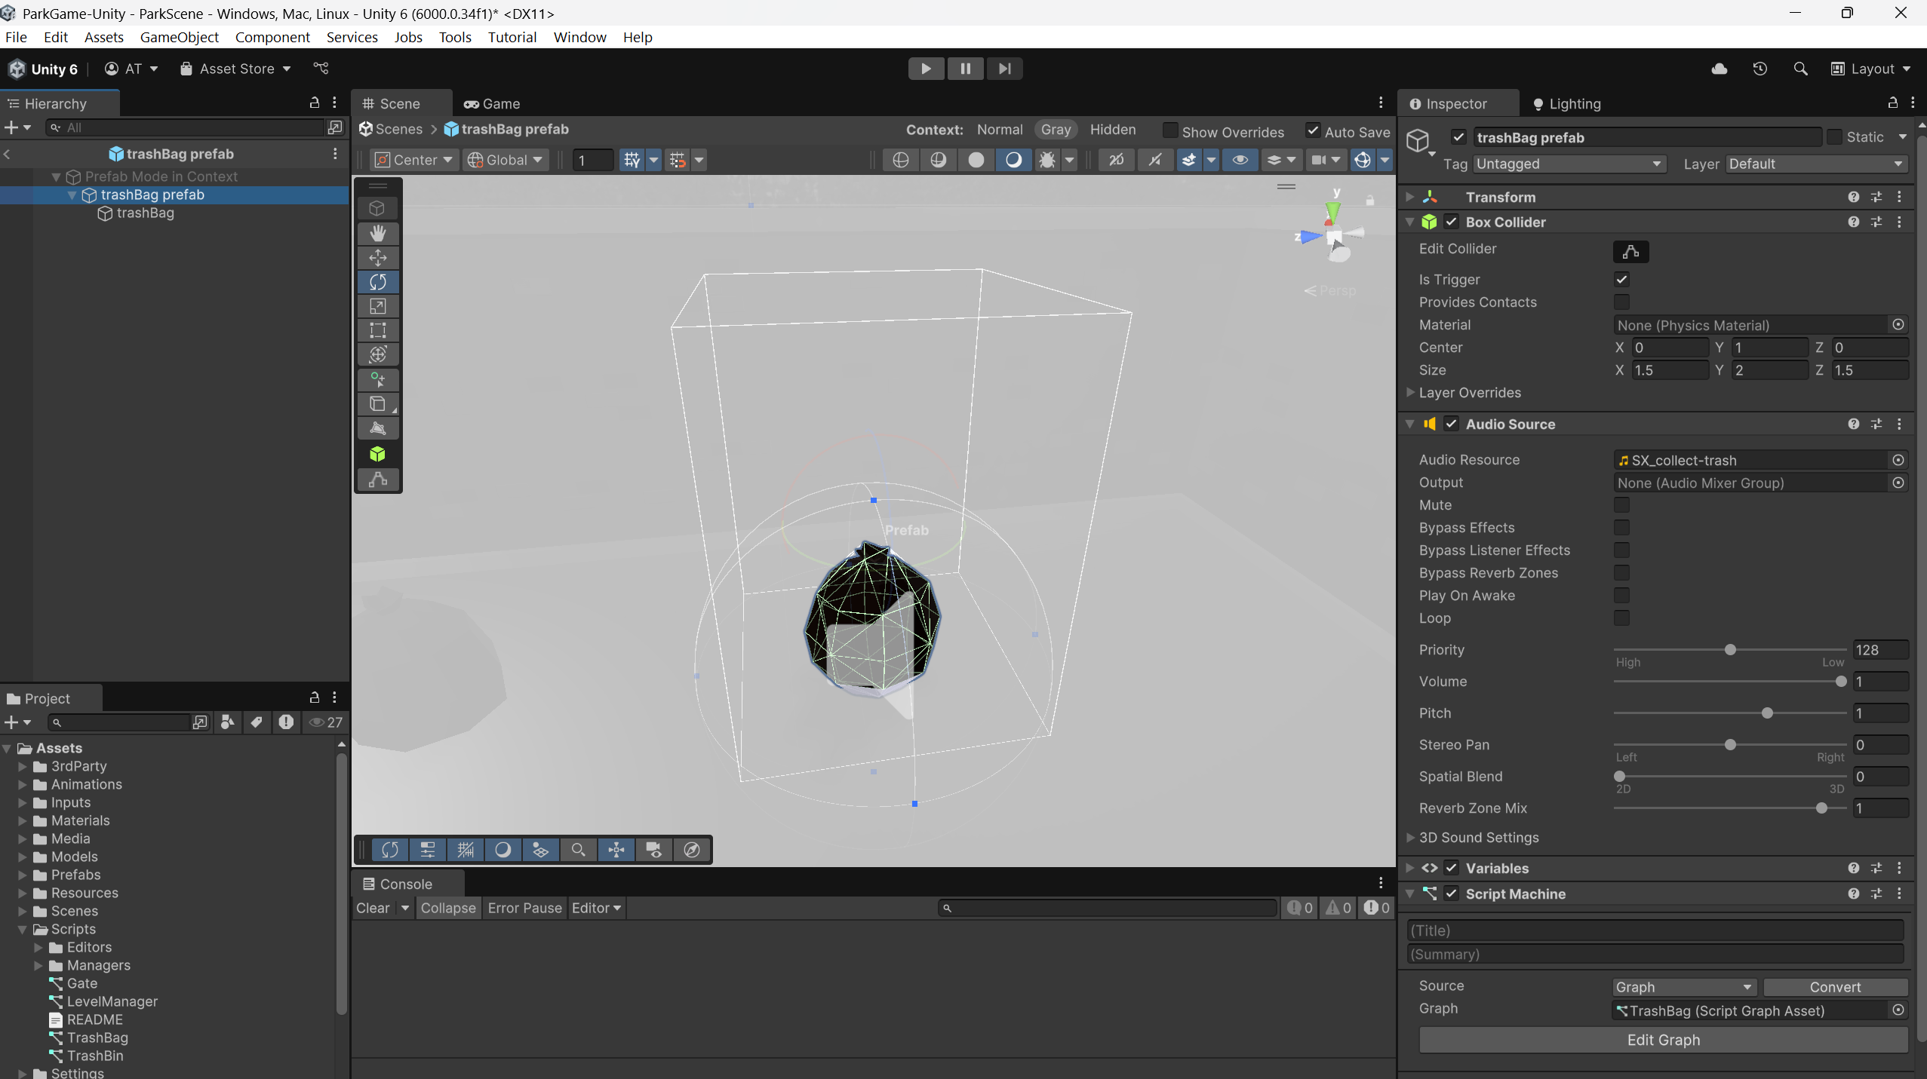Open Unity Cloud status icon
Screen dimensions: 1927x1079
(x=1720, y=69)
